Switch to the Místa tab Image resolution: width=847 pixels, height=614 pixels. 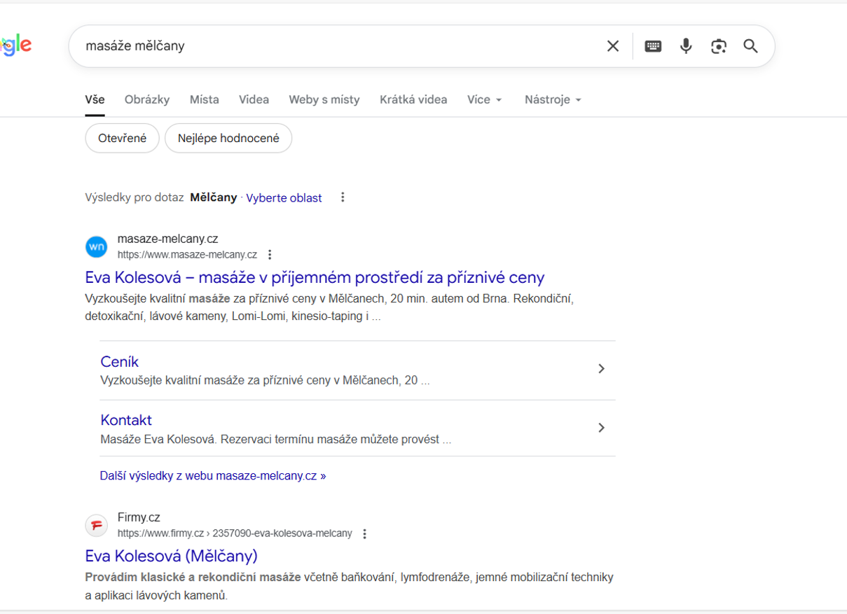[204, 99]
